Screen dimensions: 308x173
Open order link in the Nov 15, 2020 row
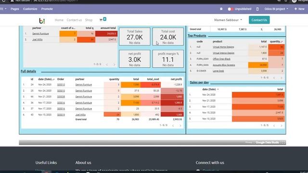point(61,115)
